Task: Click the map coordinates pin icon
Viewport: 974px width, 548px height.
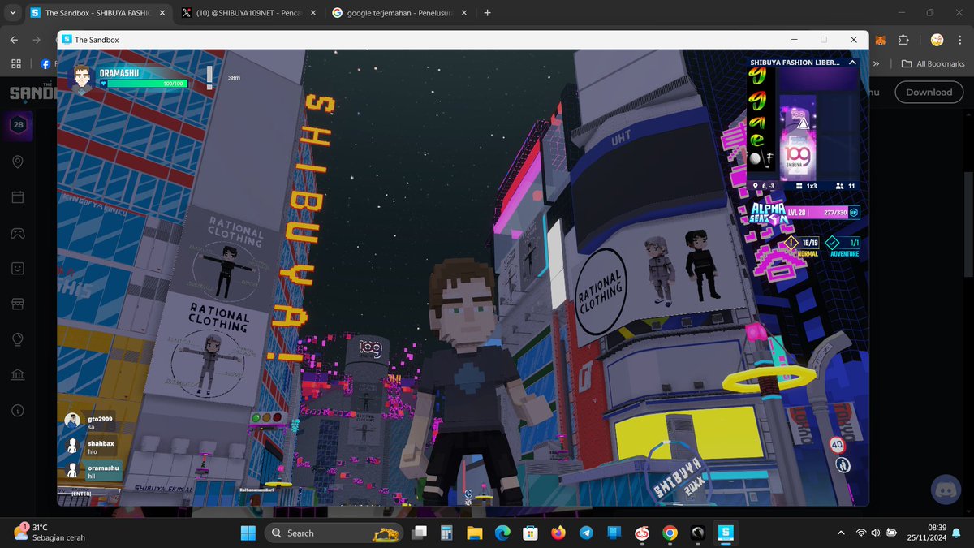Action: [756, 186]
